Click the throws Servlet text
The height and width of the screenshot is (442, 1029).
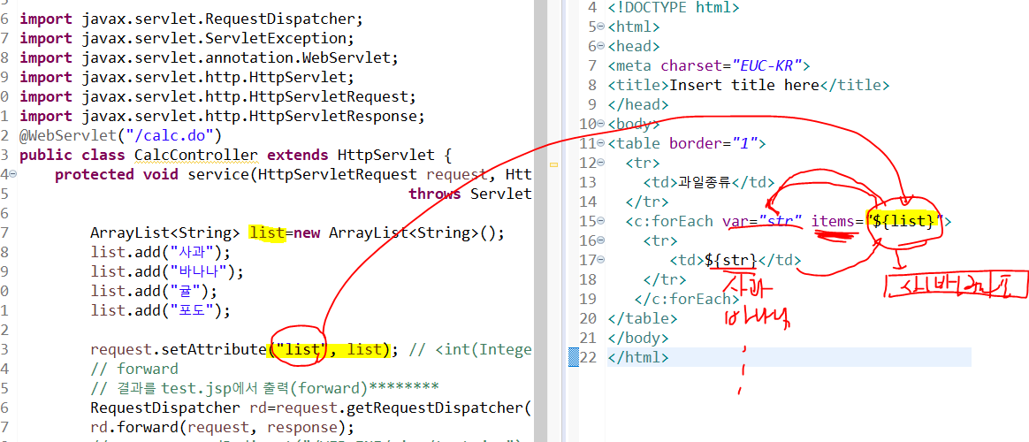click(x=470, y=194)
